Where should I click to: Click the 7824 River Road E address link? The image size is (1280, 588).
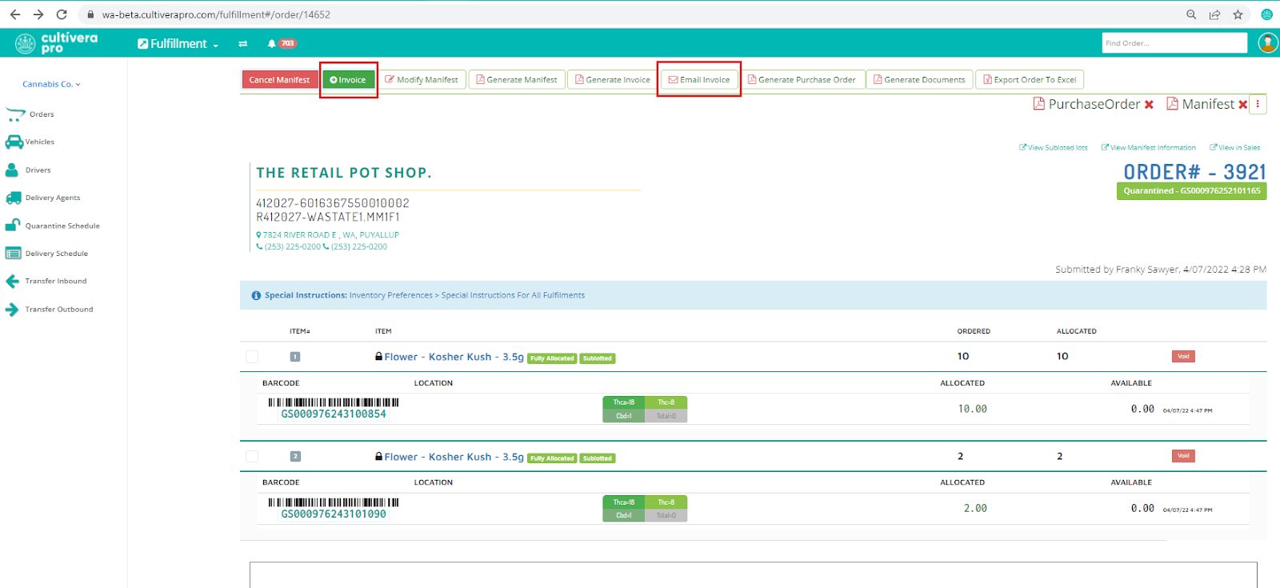(x=331, y=235)
